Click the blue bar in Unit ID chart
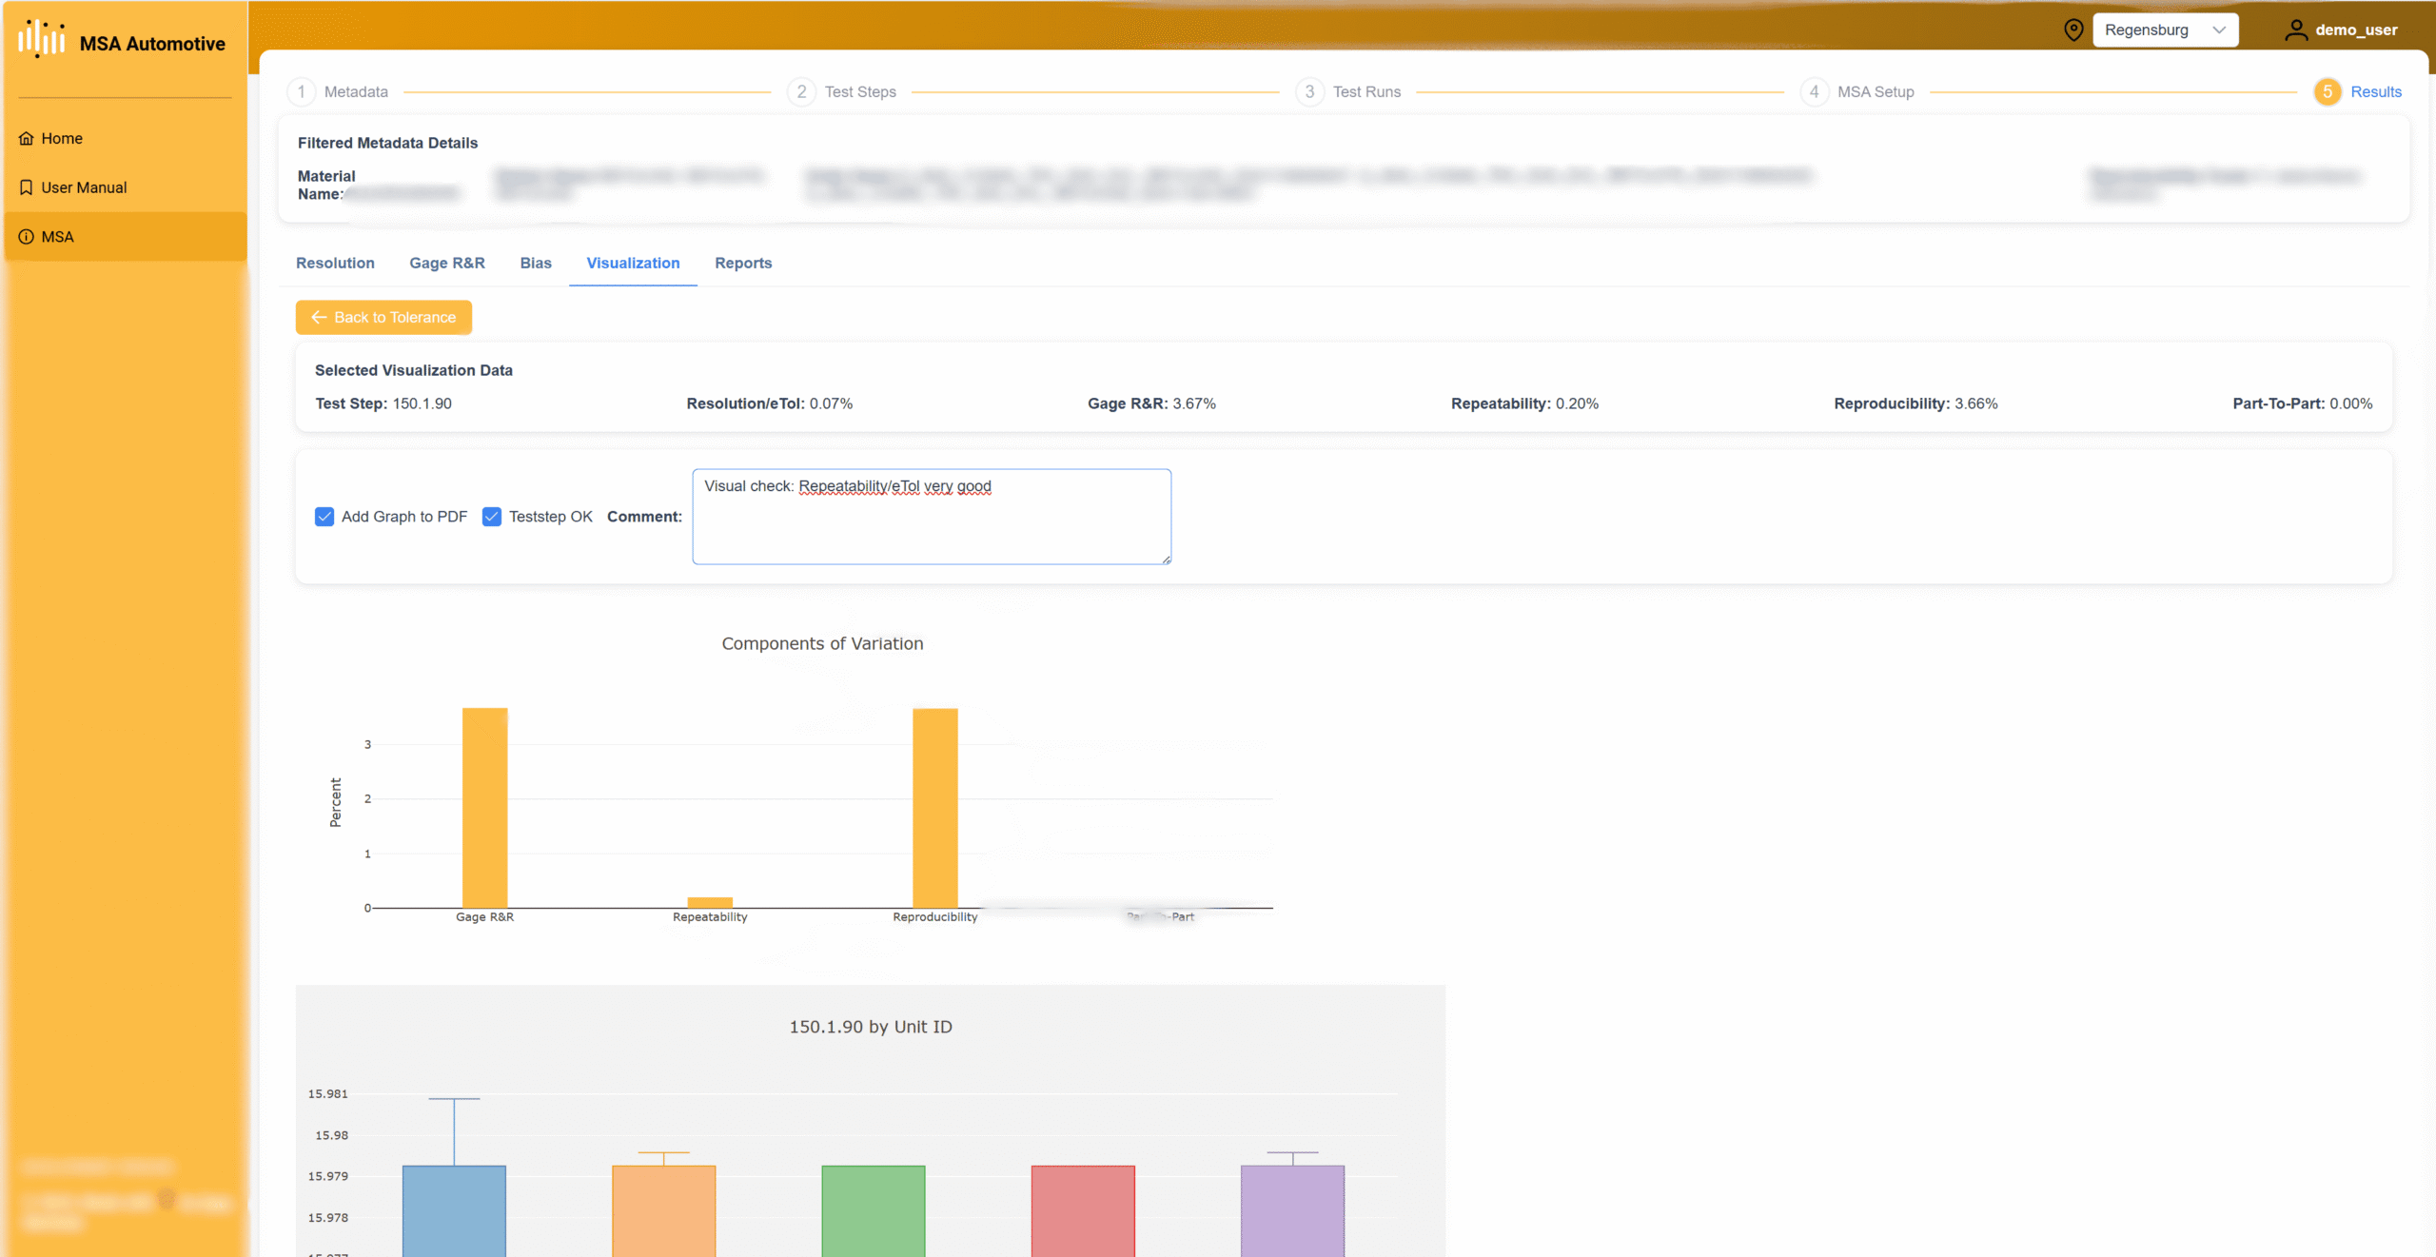This screenshot has width=2436, height=1257. point(454,1210)
